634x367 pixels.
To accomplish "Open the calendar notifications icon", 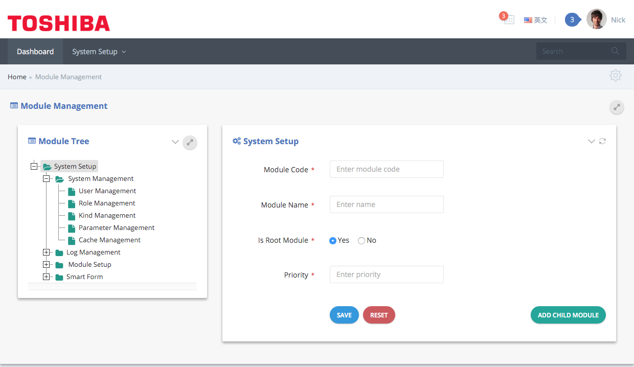I will tap(508, 19).
